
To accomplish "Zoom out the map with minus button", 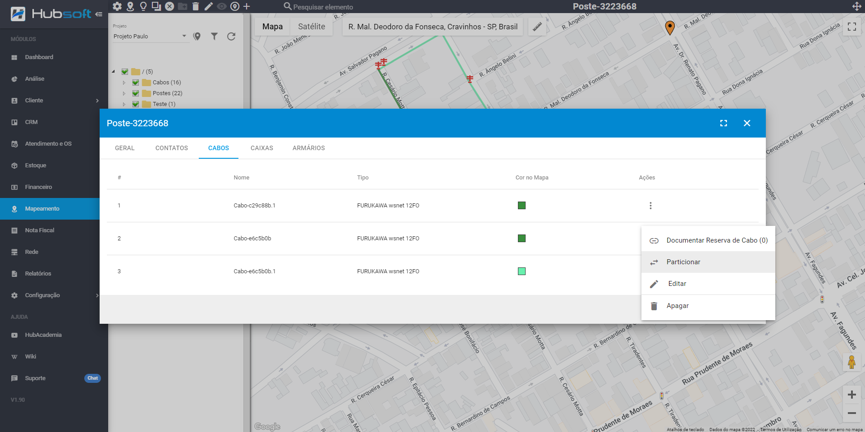I will click(851, 413).
